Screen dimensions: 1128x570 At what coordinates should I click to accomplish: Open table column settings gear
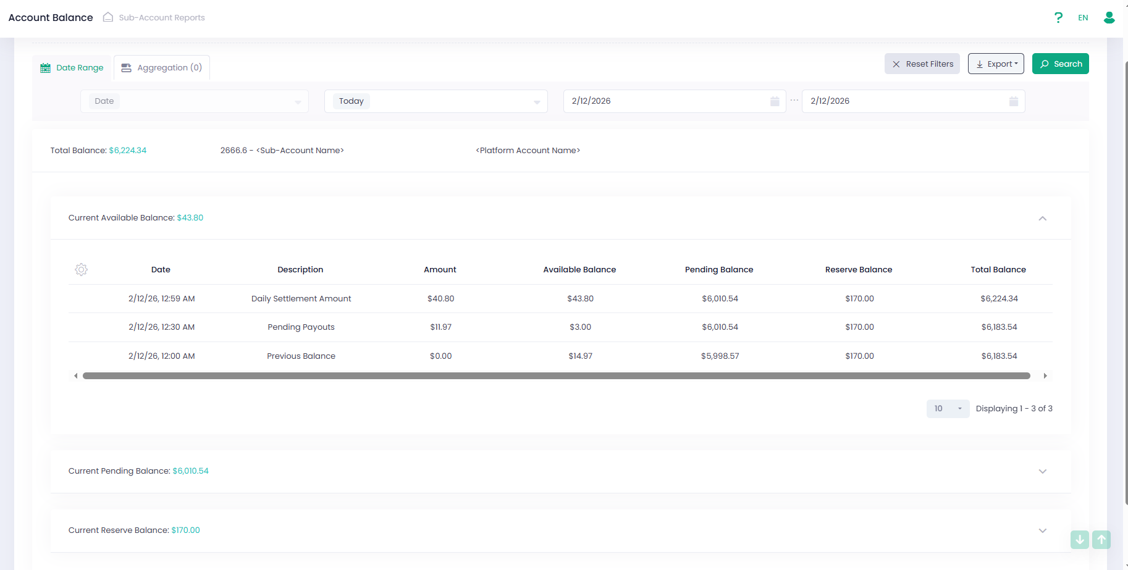coord(81,270)
